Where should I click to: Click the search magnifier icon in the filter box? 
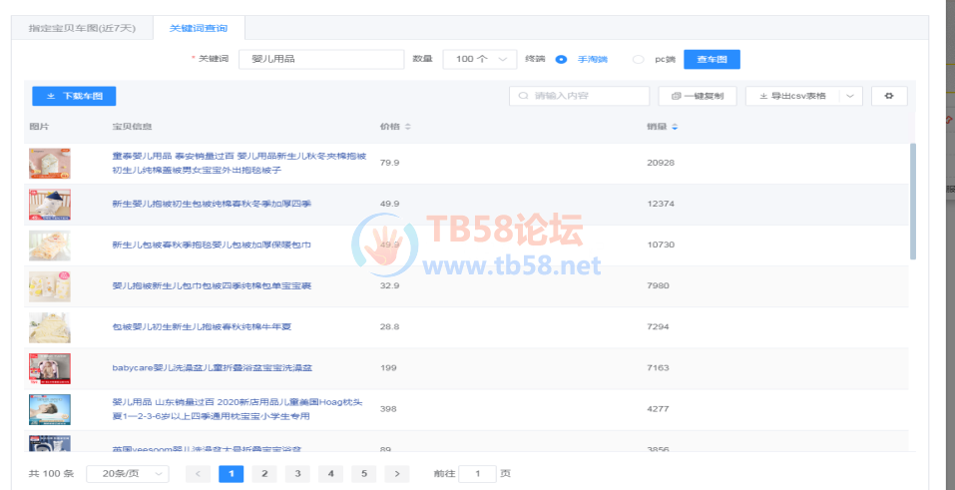(523, 96)
